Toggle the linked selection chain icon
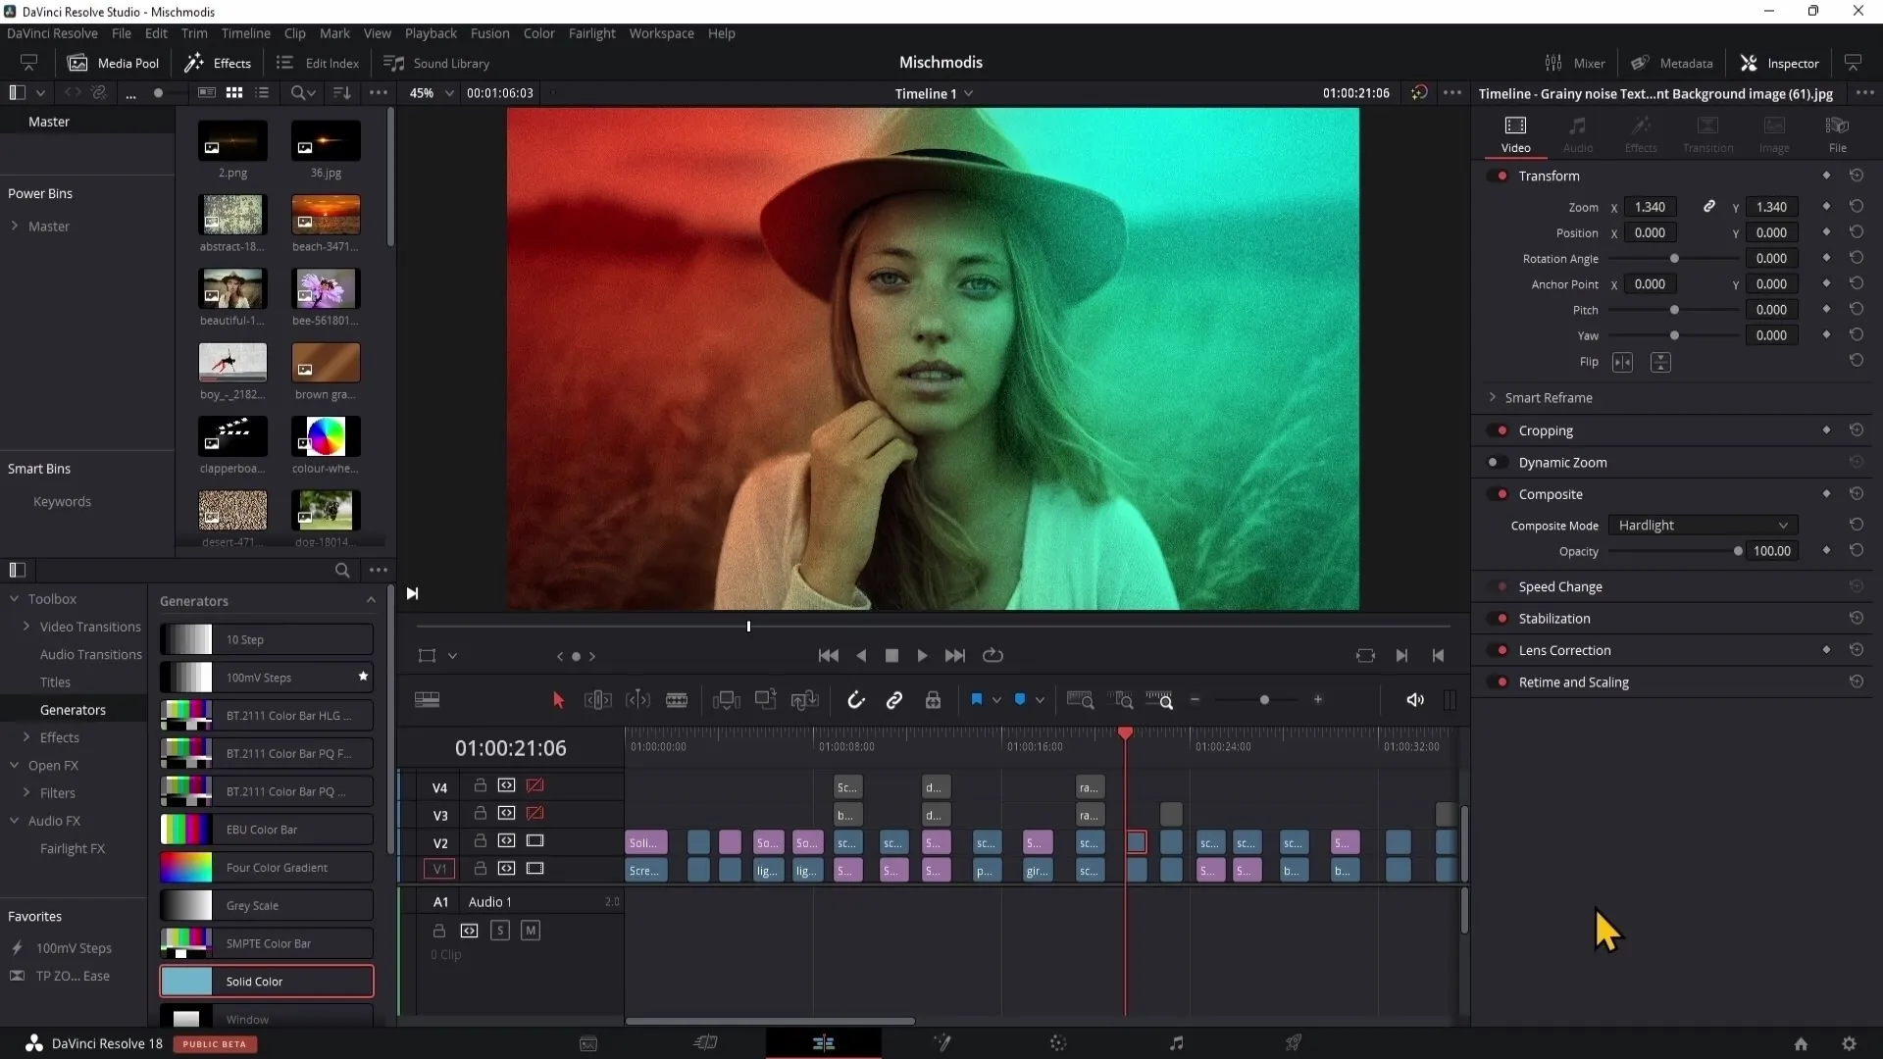Image resolution: width=1883 pixels, height=1059 pixels. pos(894,700)
